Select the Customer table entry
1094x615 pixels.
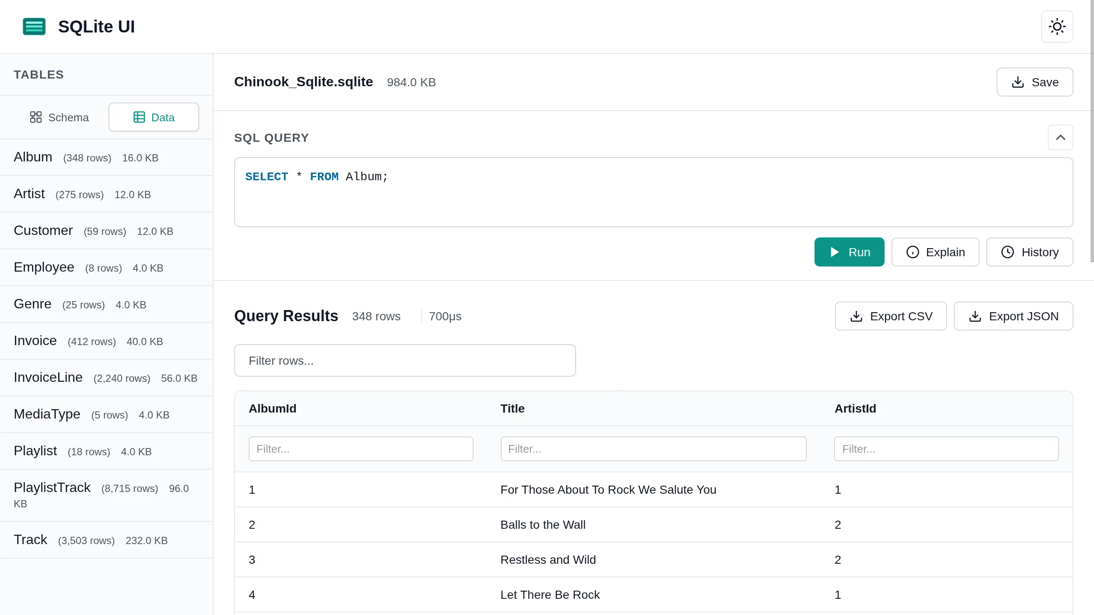[x=43, y=231]
